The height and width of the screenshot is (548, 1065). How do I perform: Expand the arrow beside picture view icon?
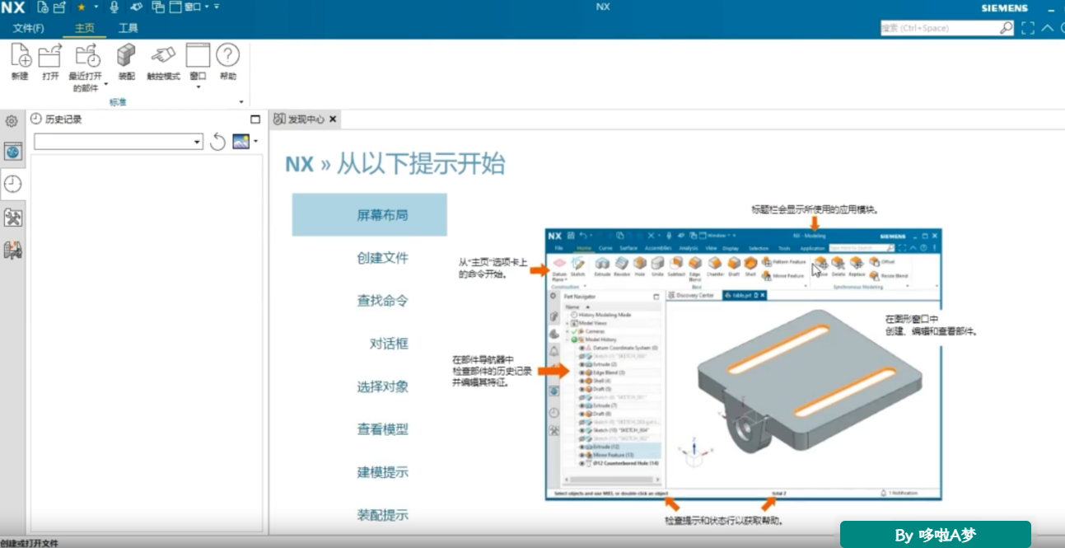[x=256, y=142]
